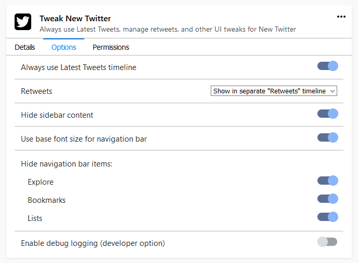Toggle Use base font size for navigation bar

[328, 137]
